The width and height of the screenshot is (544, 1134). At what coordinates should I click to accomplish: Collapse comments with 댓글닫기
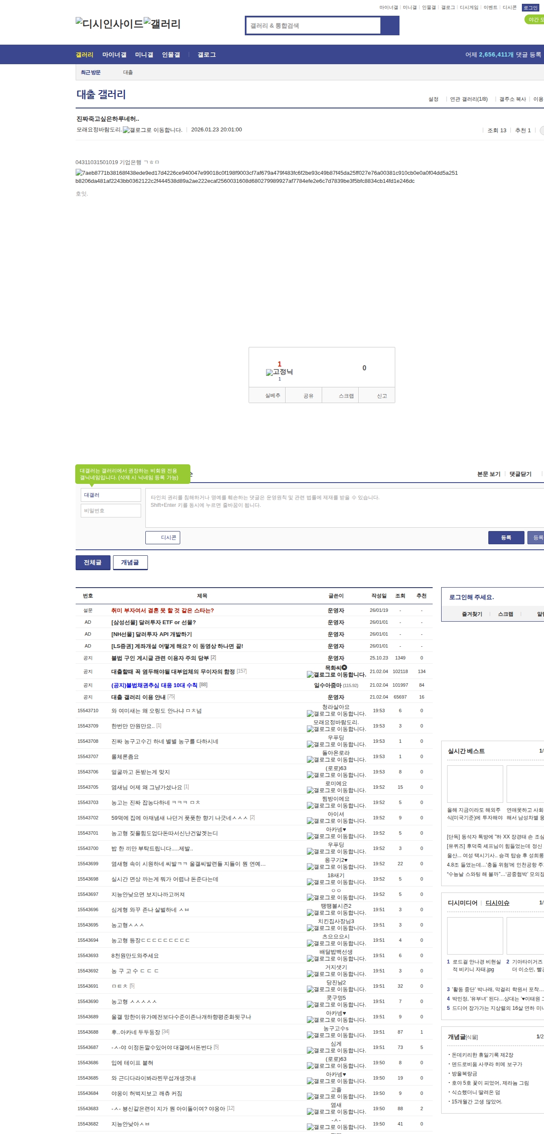520,474
